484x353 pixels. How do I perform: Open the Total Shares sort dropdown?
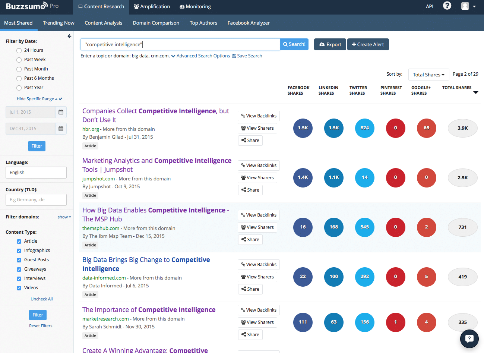428,75
